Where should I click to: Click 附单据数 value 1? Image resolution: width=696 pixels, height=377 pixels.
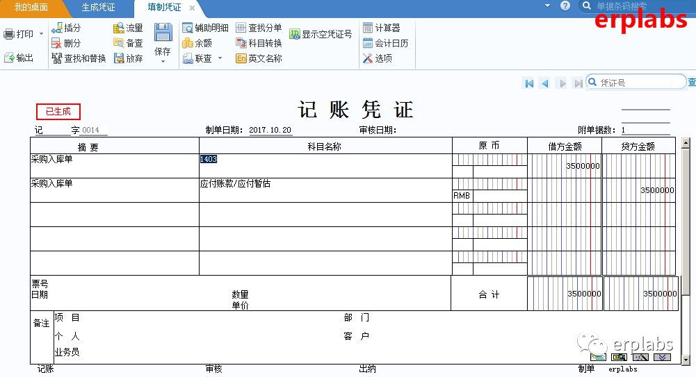pyautogui.click(x=645, y=131)
